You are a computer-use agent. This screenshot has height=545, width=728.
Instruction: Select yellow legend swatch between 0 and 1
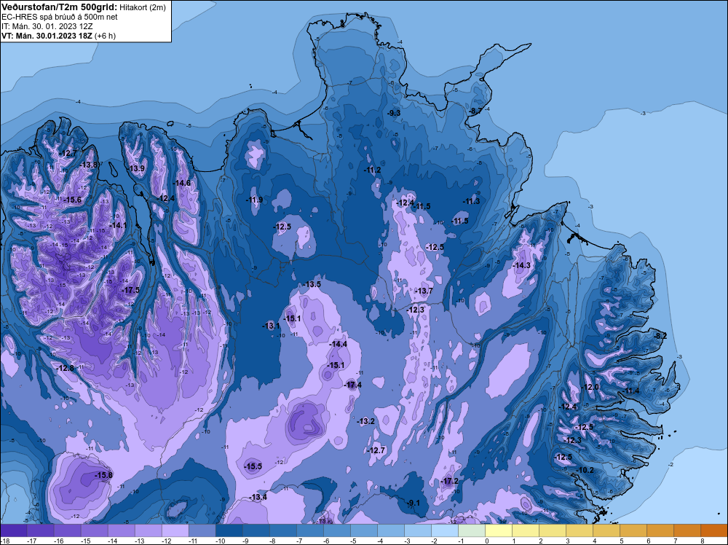click(x=498, y=530)
